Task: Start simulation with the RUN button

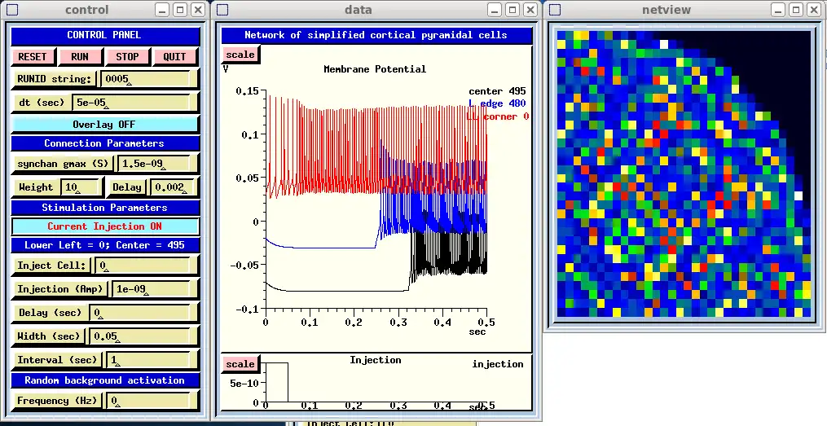Action: (x=80, y=56)
